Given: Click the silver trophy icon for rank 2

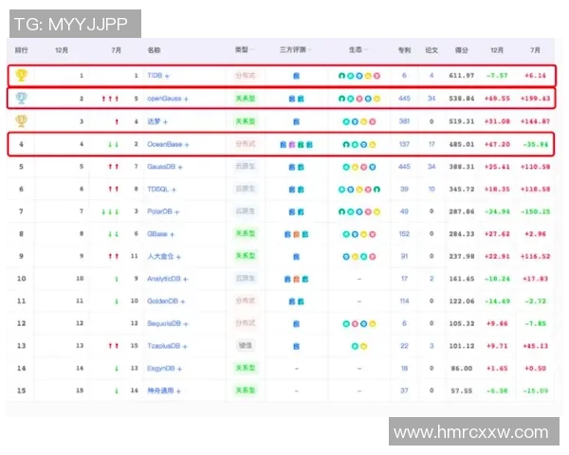Looking at the screenshot, I should [21, 98].
